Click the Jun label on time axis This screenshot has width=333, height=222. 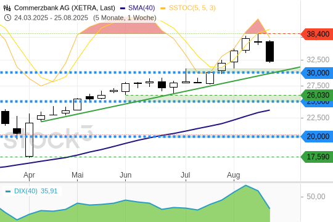coord(126,175)
